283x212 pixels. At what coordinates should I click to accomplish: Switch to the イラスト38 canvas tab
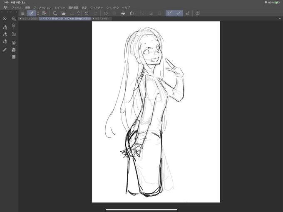point(29,19)
